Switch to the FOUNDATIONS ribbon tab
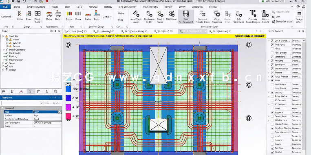Screen dimensions: 311x155 coord(150,7)
